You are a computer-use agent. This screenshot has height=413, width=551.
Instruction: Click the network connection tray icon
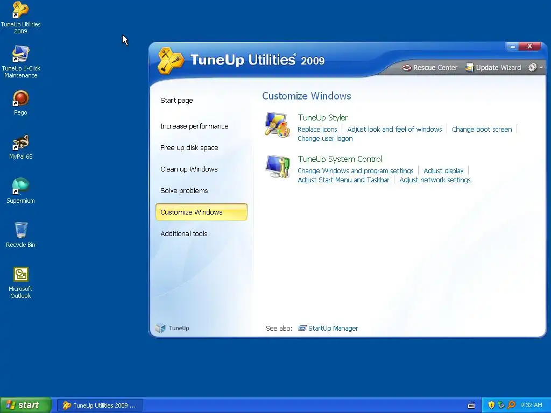click(x=501, y=405)
